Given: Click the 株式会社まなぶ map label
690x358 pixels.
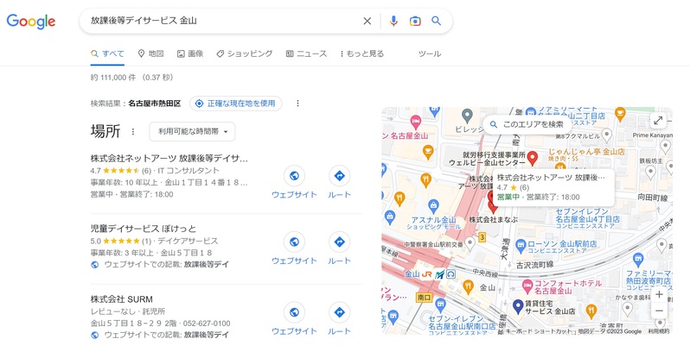Looking at the screenshot, I should 494,219.
